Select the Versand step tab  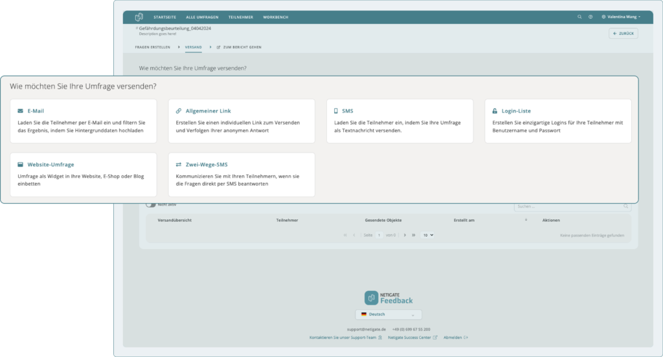click(193, 47)
